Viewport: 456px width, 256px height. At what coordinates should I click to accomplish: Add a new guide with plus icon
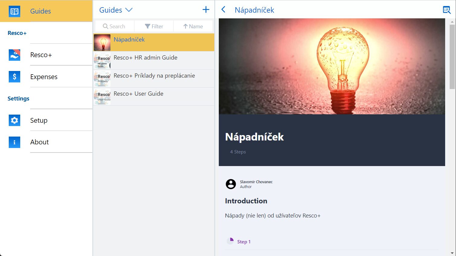click(206, 10)
